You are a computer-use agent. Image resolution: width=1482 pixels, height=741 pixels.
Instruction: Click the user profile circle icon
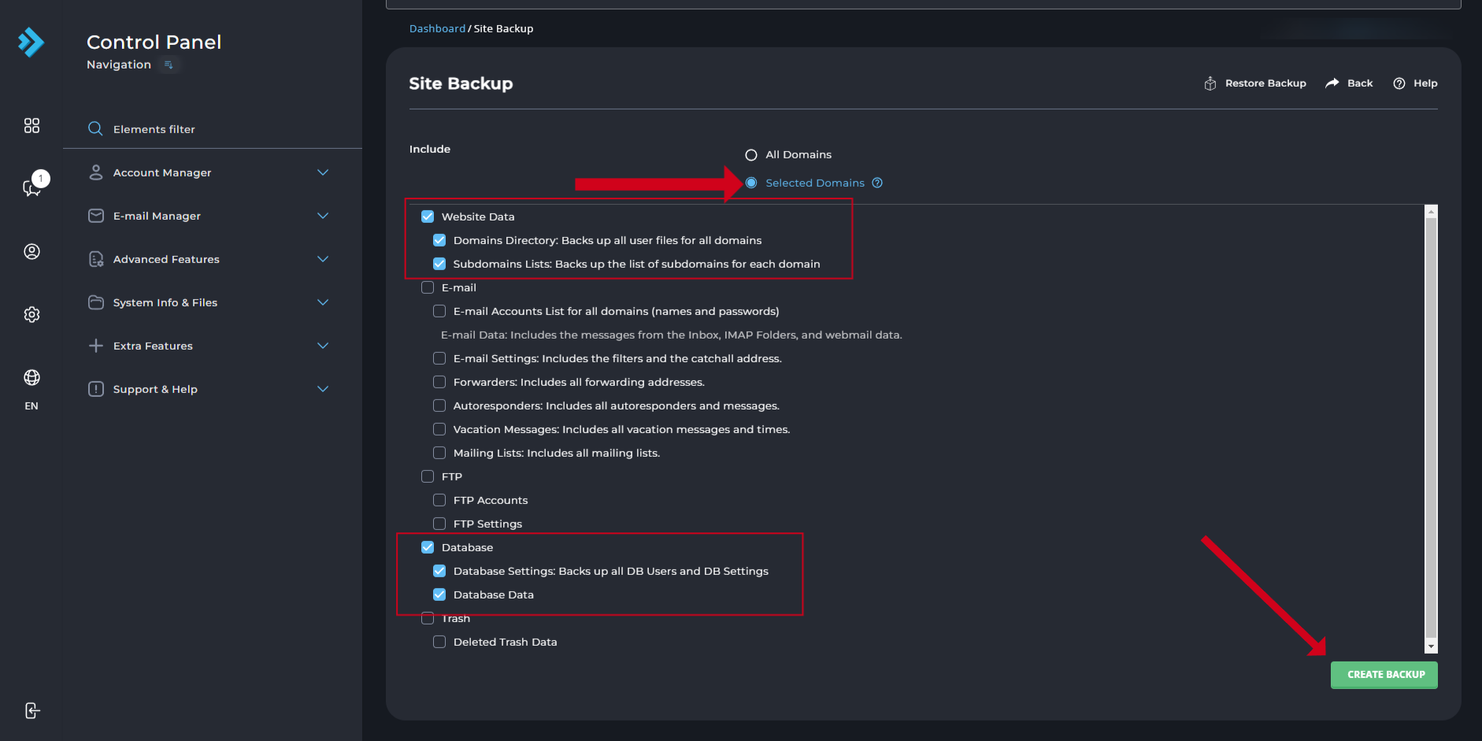click(x=31, y=251)
